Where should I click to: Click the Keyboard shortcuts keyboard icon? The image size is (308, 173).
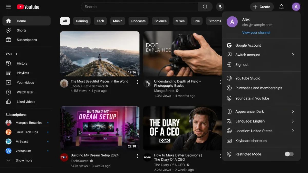point(229,141)
